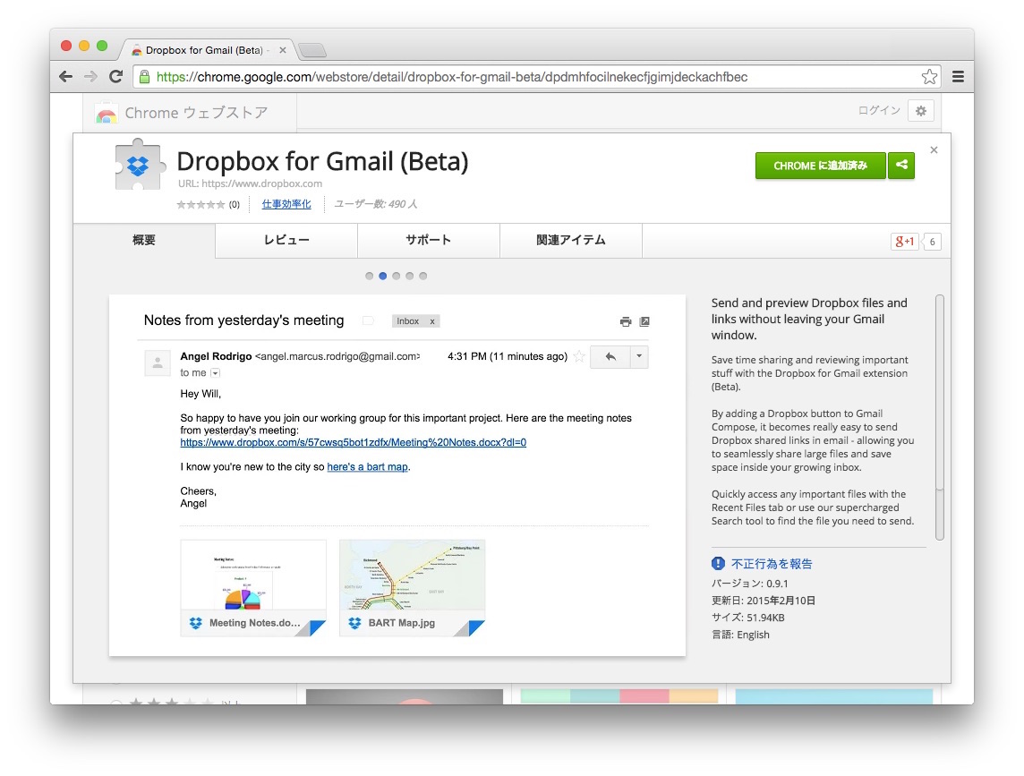This screenshot has height=776, width=1024.
Task: Select the third carousel dot
Action: tap(397, 276)
